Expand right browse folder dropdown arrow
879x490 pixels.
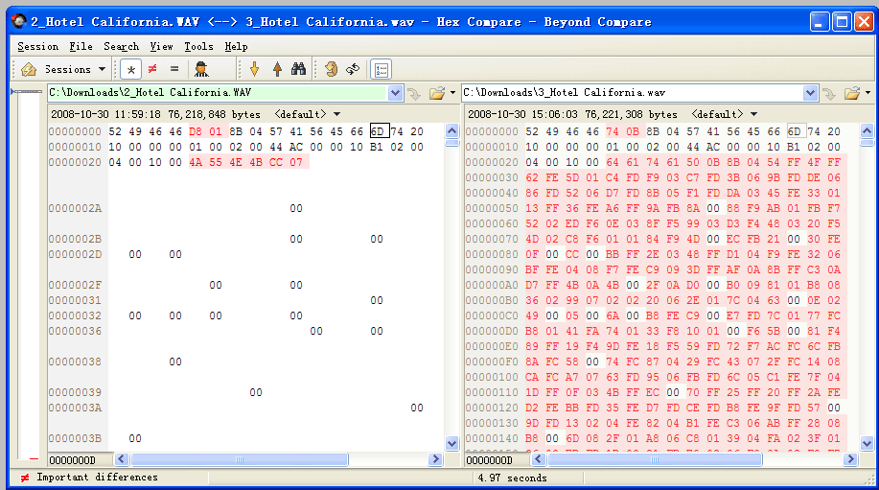pos(867,93)
